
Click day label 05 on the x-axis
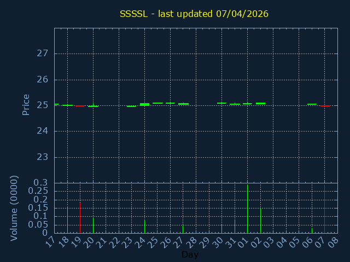click(295, 242)
